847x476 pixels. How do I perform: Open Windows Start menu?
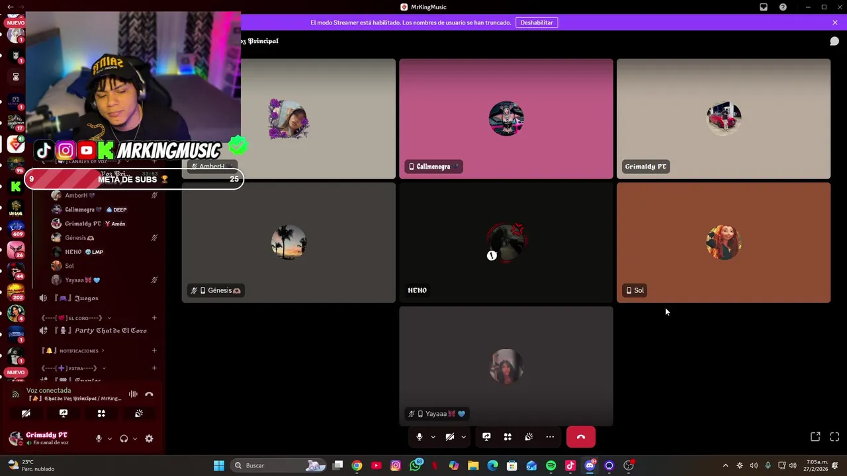click(x=219, y=465)
